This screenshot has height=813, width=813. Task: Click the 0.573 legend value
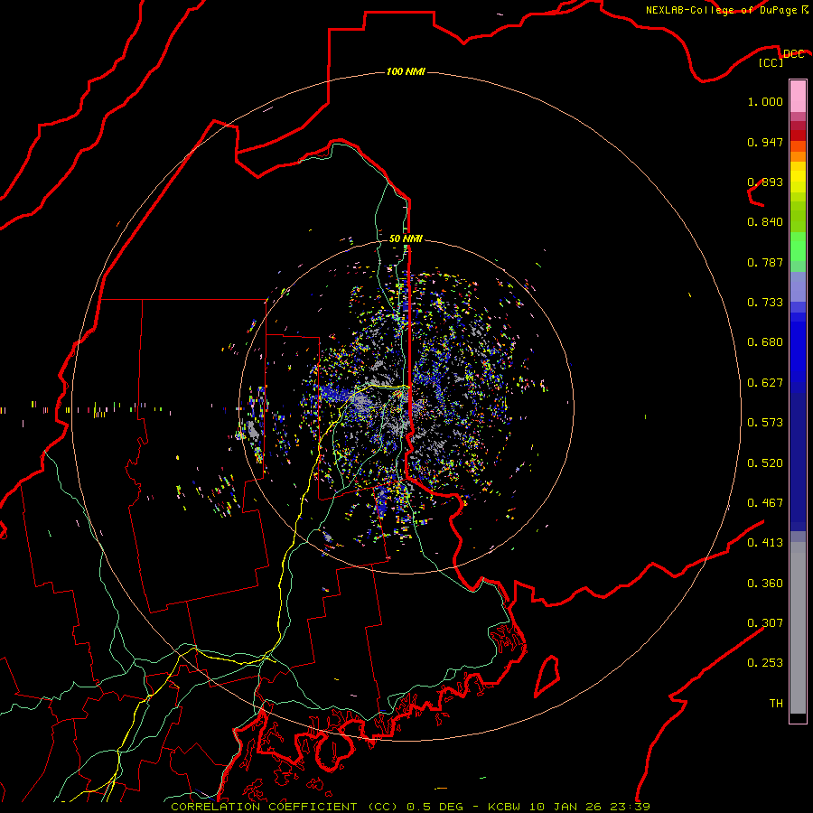[765, 423]
